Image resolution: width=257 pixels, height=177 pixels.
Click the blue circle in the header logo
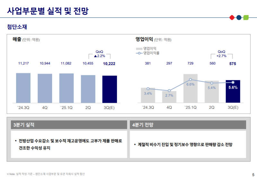[x=239, y=17]
